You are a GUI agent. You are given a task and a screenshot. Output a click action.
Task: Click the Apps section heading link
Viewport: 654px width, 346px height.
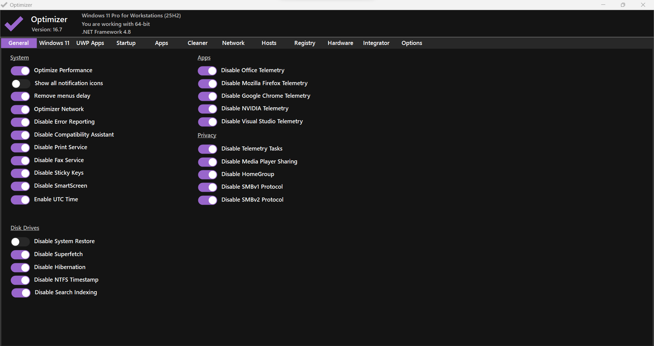pyautogui.click(x=204, y=58)
